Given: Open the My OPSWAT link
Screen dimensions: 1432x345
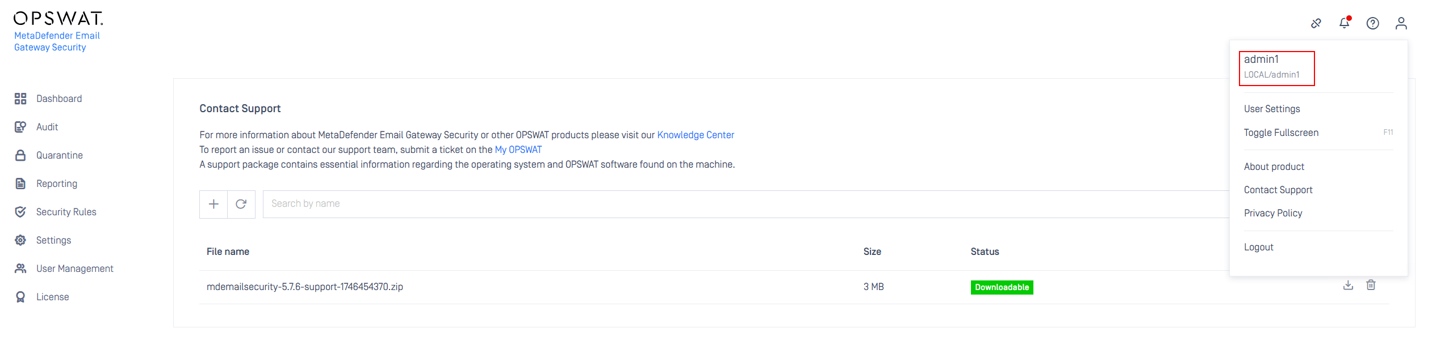Looking at the screenshot, I should click(518, 150).
